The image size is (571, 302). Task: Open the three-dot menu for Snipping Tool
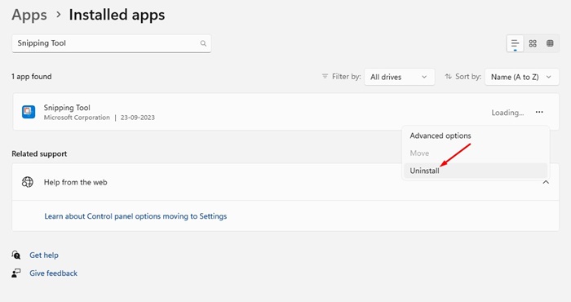tap(539, 112)
